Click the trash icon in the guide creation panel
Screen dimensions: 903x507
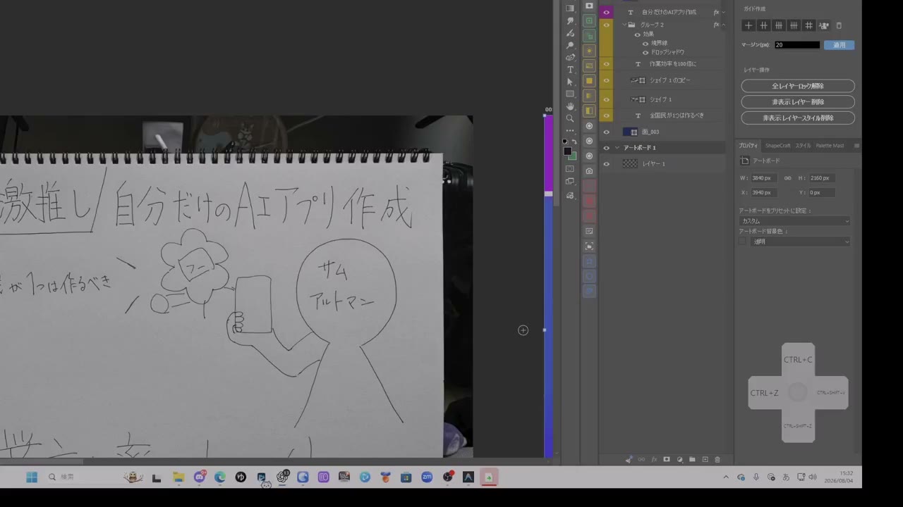839,25
